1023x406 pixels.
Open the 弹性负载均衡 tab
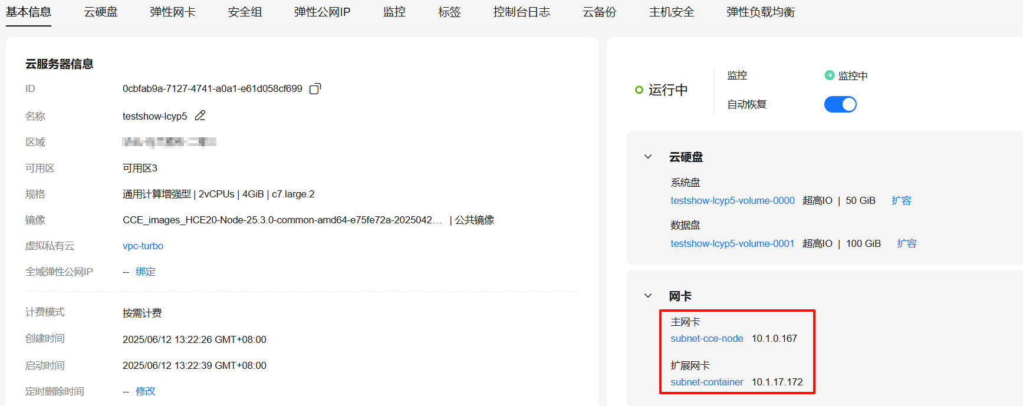tap(761, 12)
